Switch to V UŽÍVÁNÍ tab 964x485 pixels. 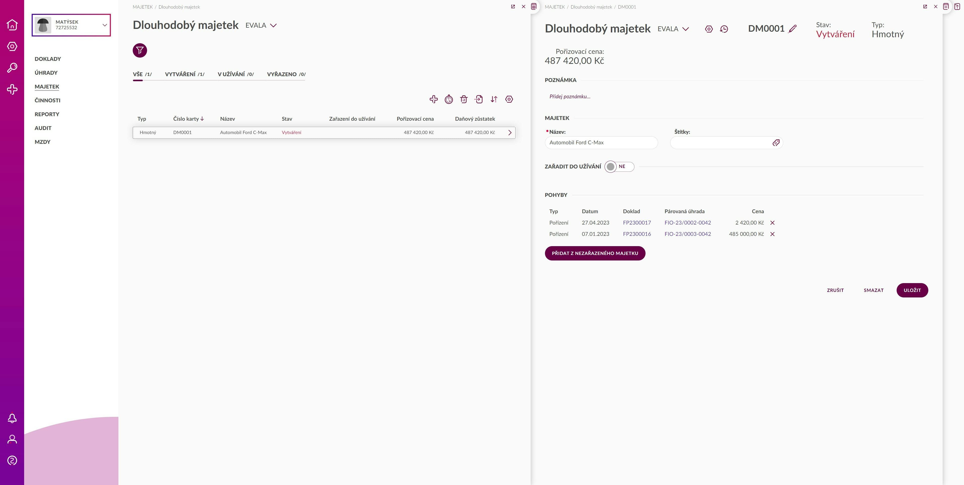click(x=235, y=74)
